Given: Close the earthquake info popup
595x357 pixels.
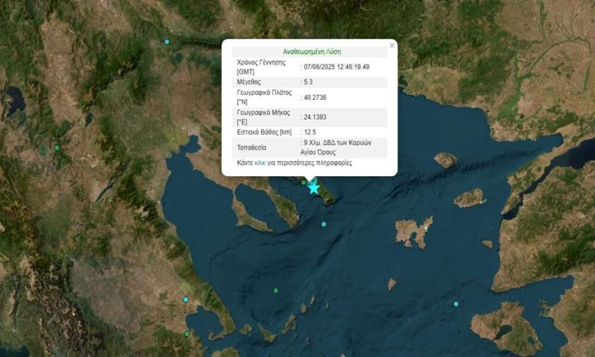Looking at the screenshot, I should point(392,45).
